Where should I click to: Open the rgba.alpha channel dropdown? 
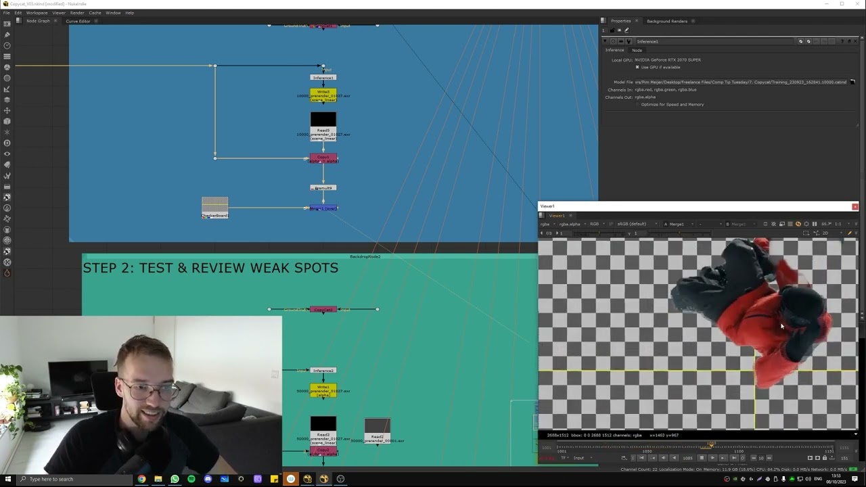[x=572, y=224]
